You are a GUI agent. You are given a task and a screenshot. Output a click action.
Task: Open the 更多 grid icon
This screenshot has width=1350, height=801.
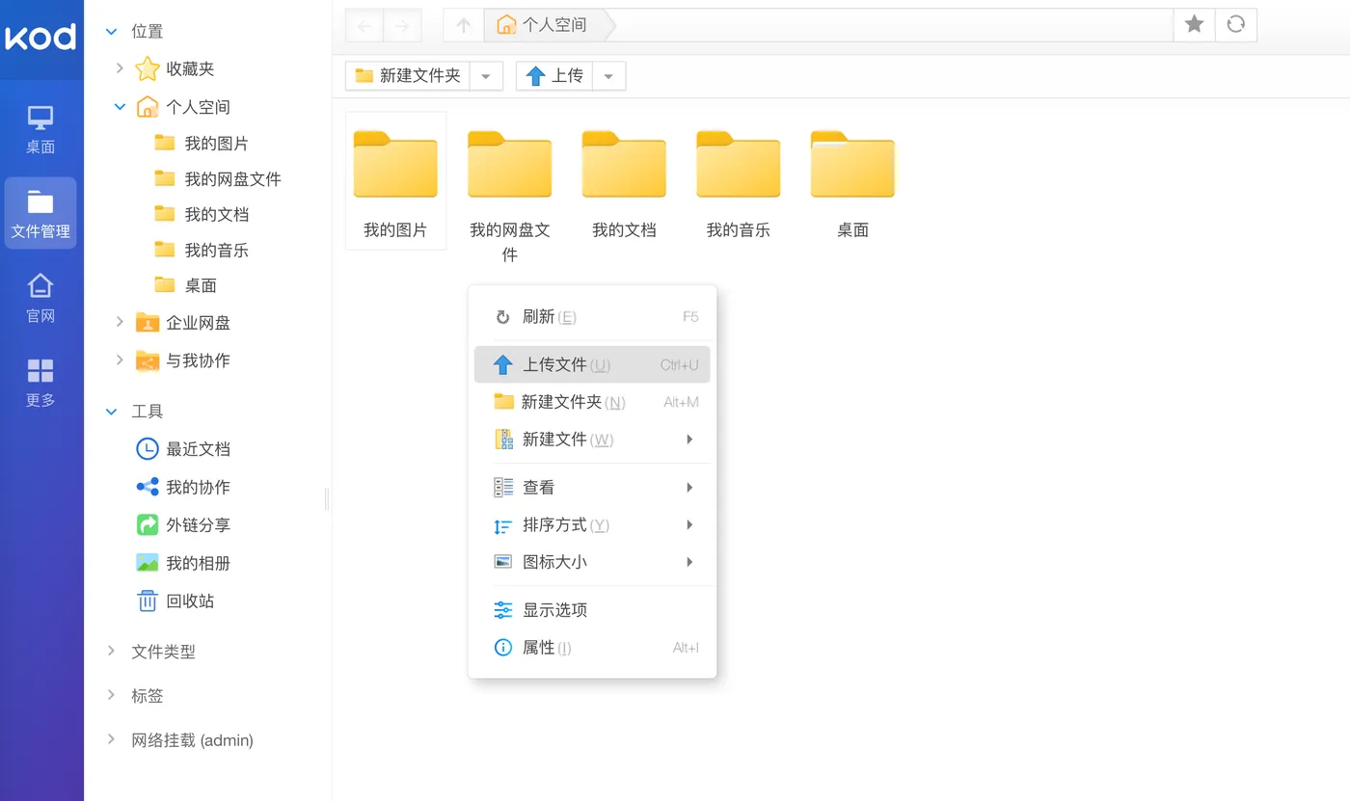click(x=40, y=383)
